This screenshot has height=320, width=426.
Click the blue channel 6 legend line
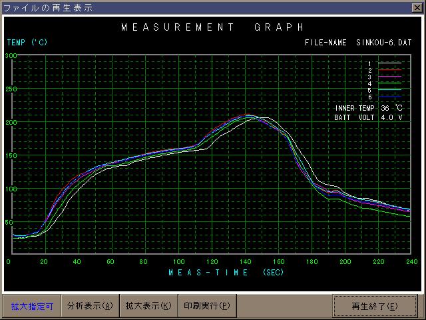(x=389, y=97)
